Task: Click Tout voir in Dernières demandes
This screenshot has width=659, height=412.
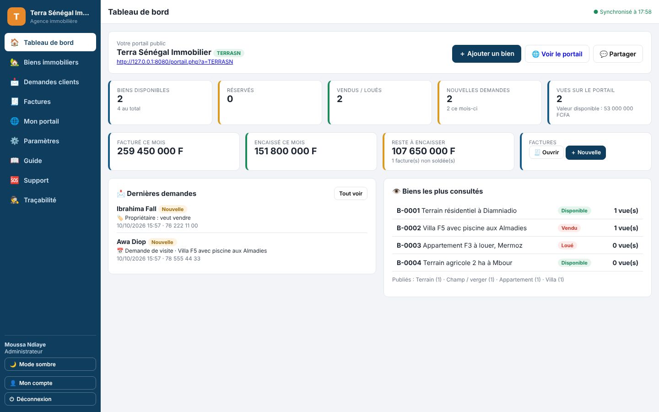Action: 351,194
